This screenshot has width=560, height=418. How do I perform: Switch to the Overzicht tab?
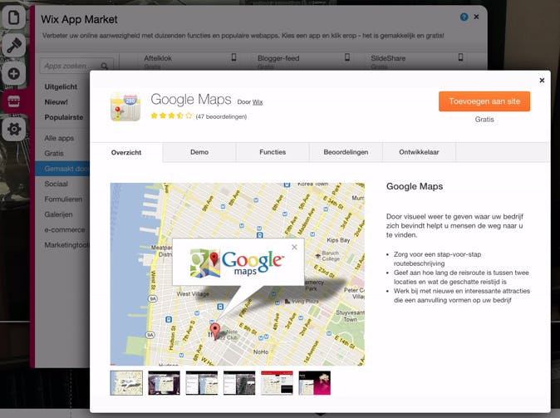tap(126, 153)
